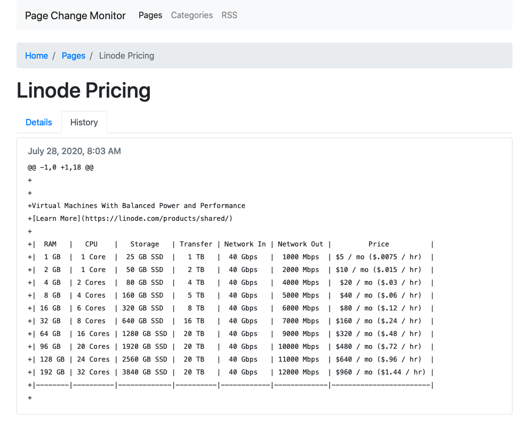Click the CPU column header
Viewport: 529px width, 423px height.
pos(91,244)
